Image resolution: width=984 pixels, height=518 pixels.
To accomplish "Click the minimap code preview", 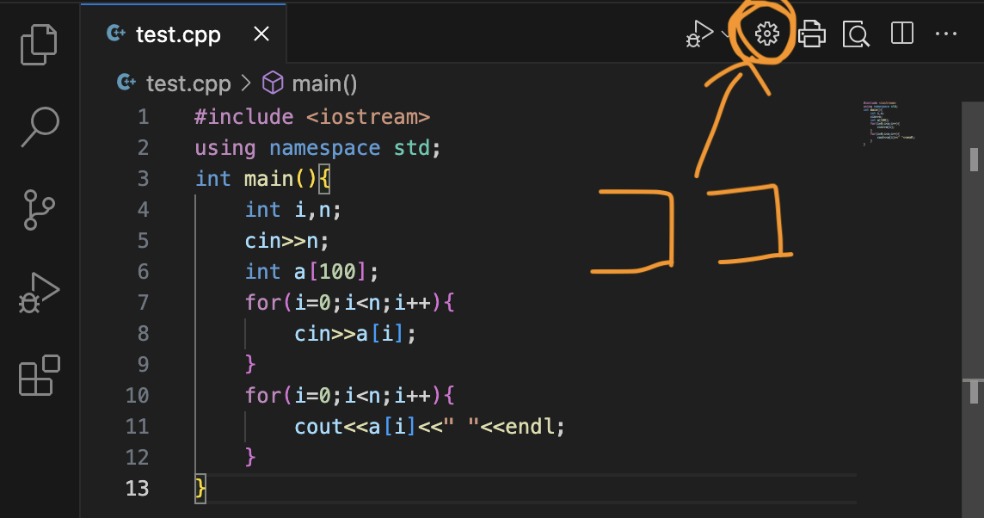I will (x=889, y=121).
